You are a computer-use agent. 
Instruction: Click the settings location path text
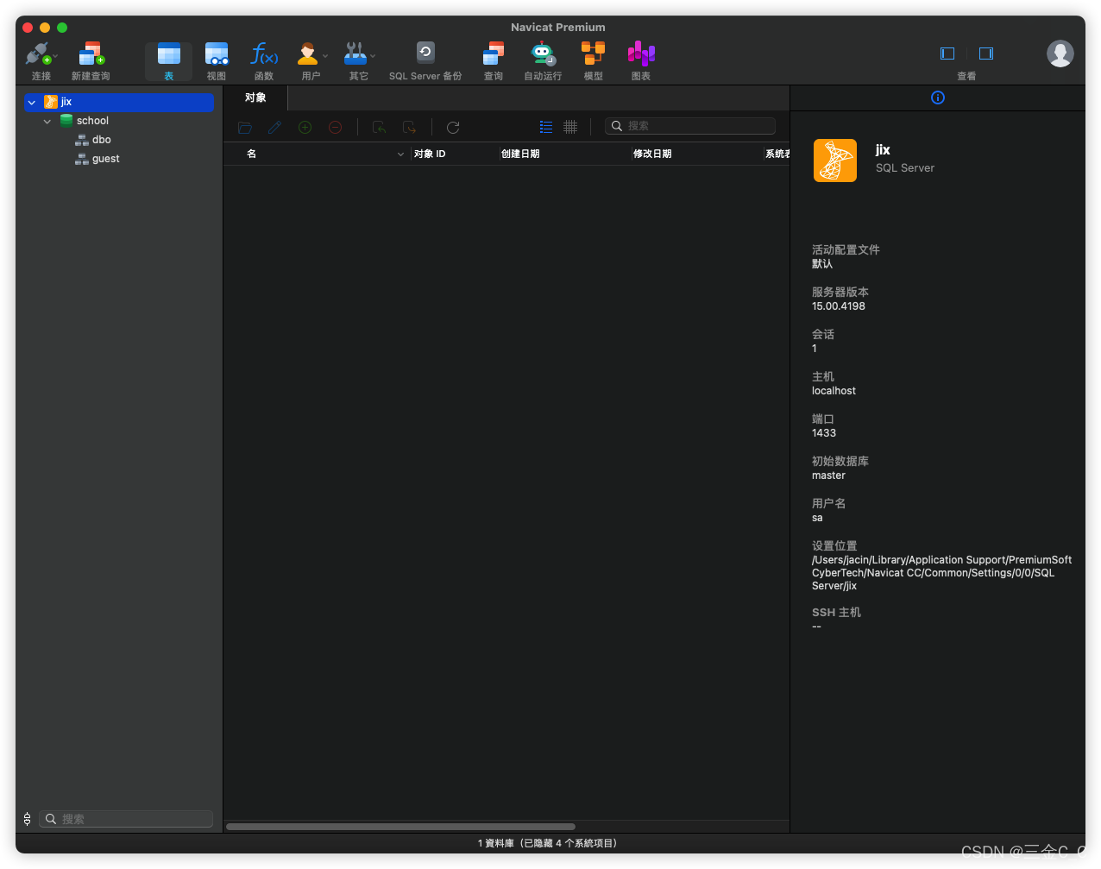pyautogui.click(x=941, y=573)
